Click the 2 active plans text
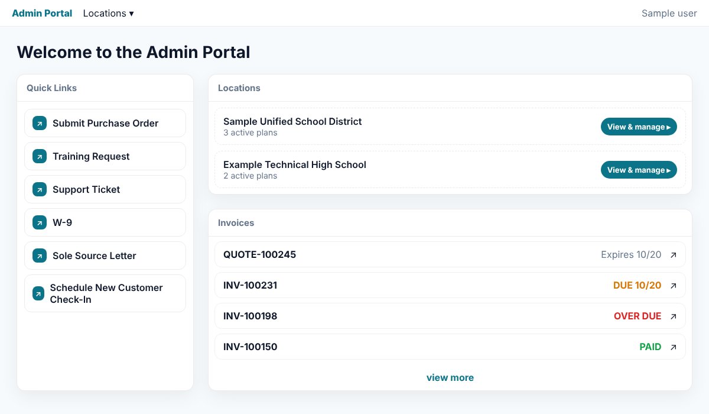 pos(250,176)
